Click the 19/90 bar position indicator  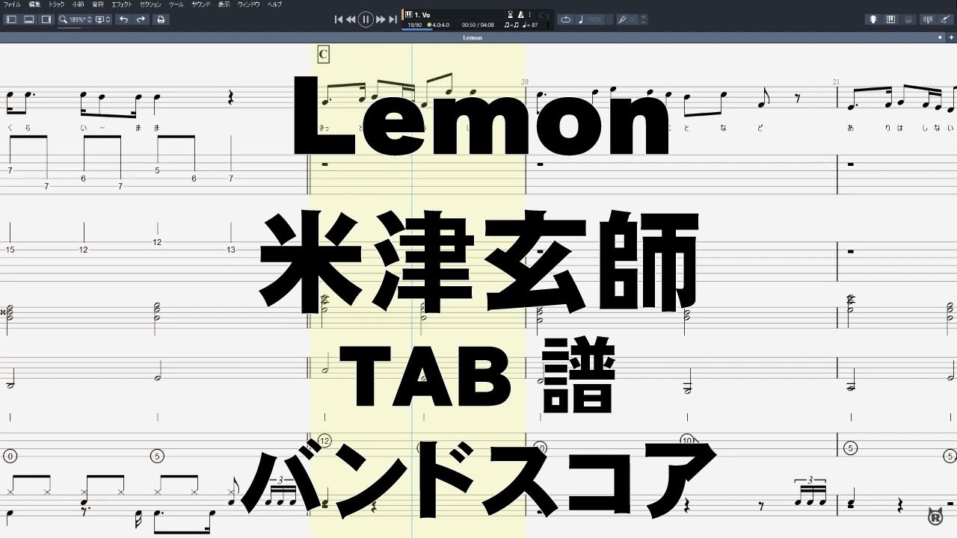coord(413,25)
